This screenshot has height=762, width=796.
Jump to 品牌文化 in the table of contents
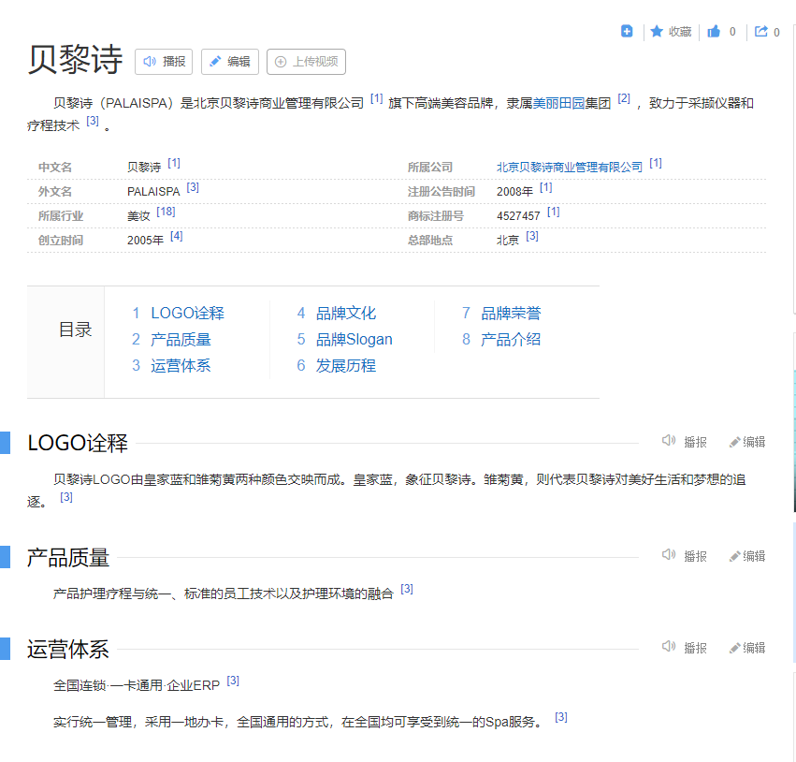click(x=346, y=313)
